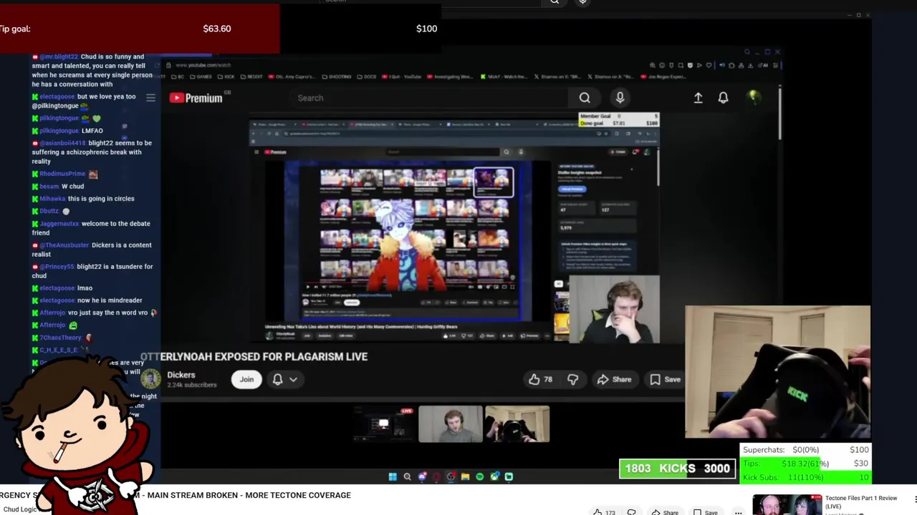917x515 pixels.
Task: Open the YouTube guide hamburger menu
Action: pos(150,97)
